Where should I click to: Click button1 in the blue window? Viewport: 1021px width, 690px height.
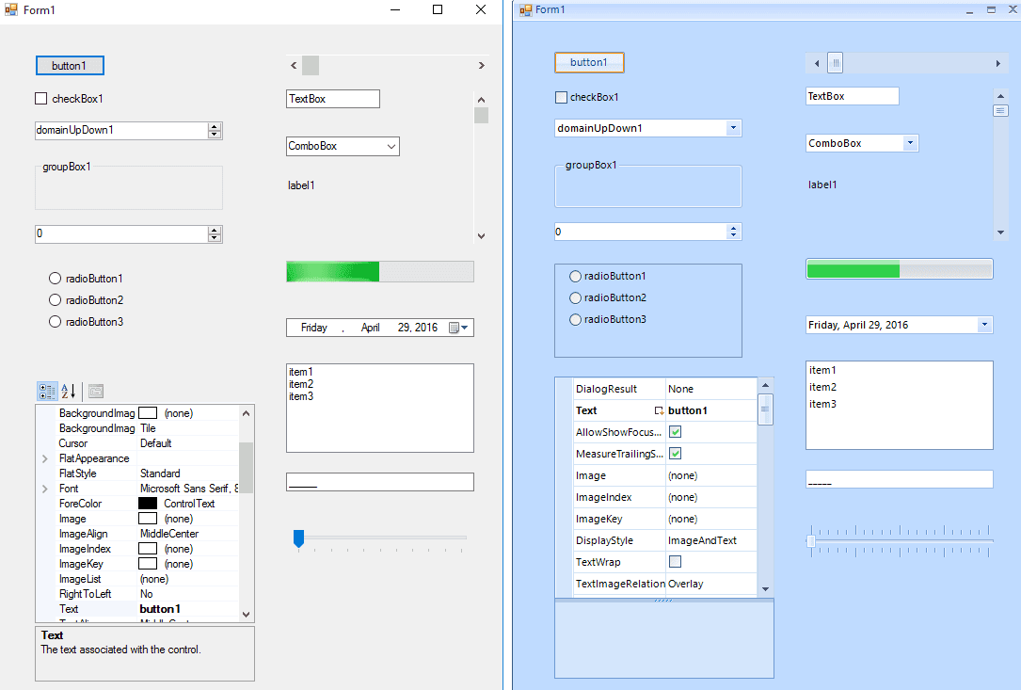589,62
